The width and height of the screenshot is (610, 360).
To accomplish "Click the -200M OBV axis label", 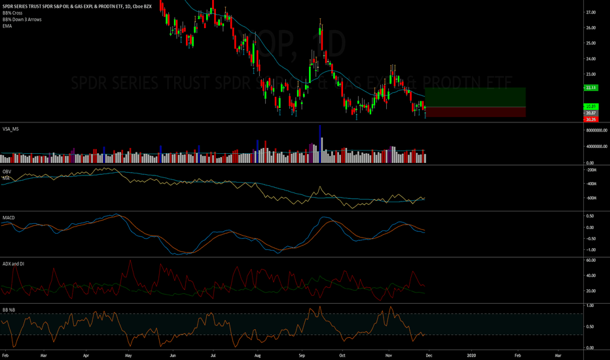I will 591,170.
